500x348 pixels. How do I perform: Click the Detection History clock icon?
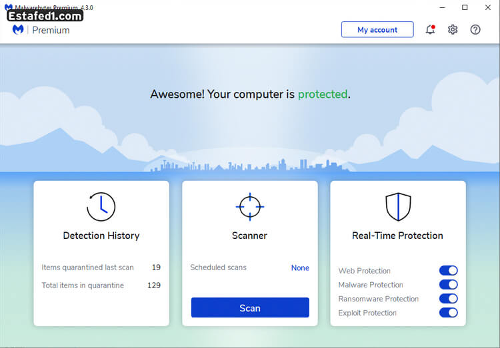point(101,207)
